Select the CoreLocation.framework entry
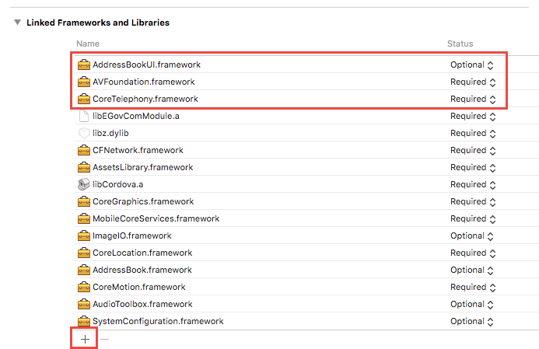Image resolution: width=539 pixels, height=349 pixels. pyautogui.click(x=142, y=253)
